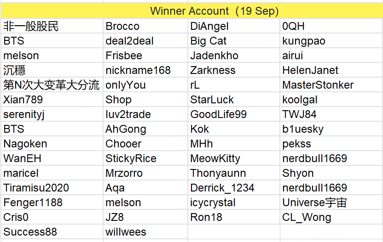Select the kungpao cell
Screen dimensions: 383x242
[331, 41]
